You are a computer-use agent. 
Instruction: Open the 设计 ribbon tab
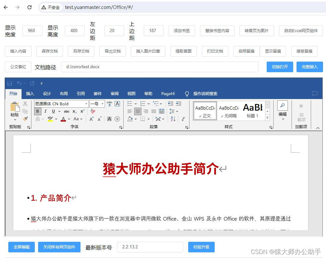(x=47, y=93)
